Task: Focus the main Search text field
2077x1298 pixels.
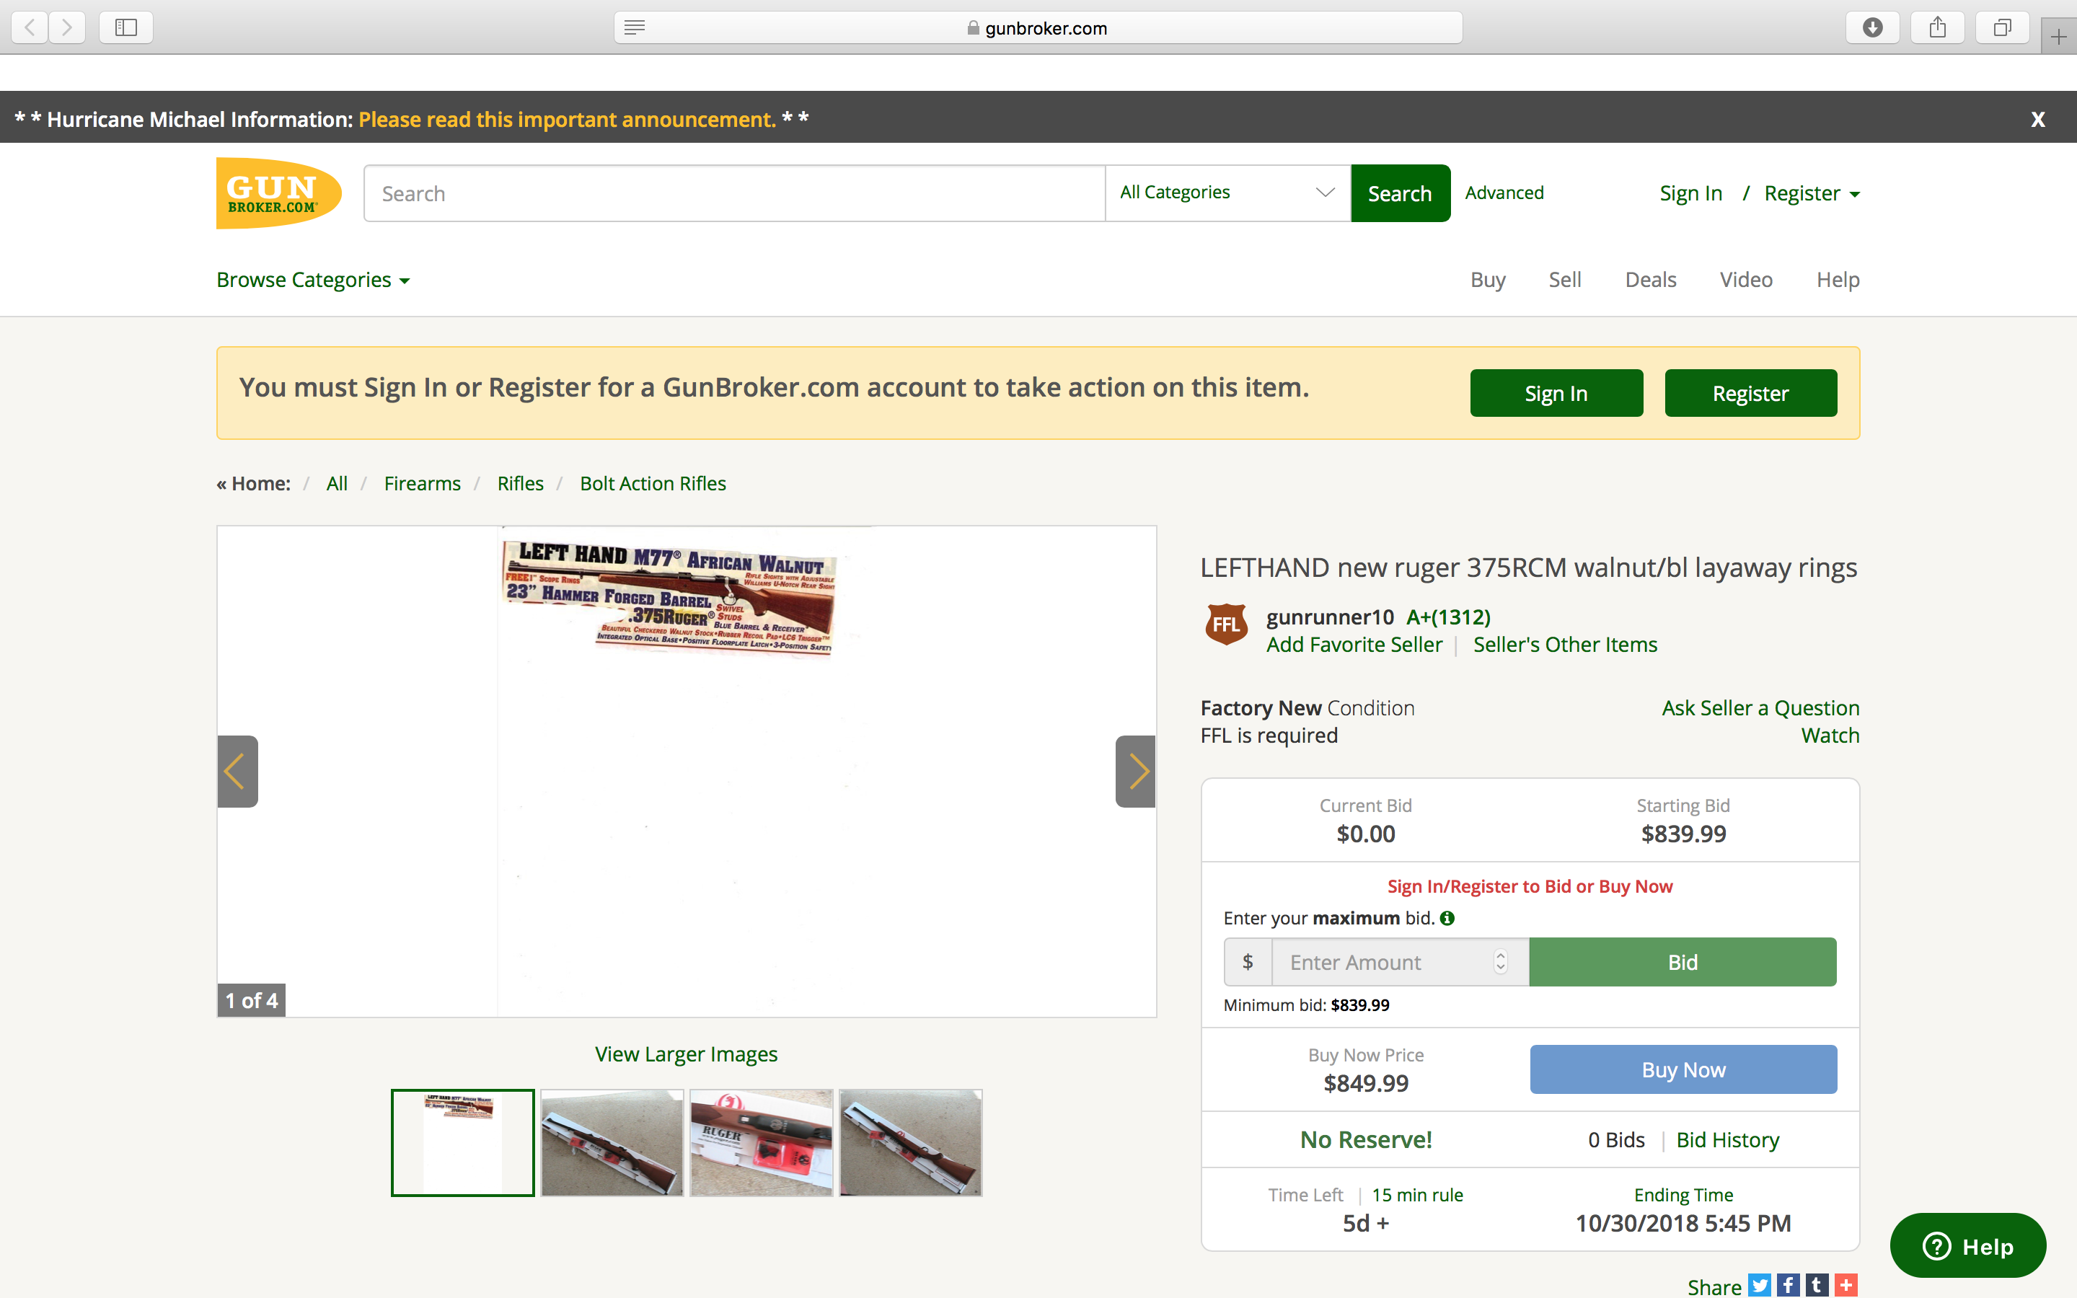Action: (x=735, y=193)
